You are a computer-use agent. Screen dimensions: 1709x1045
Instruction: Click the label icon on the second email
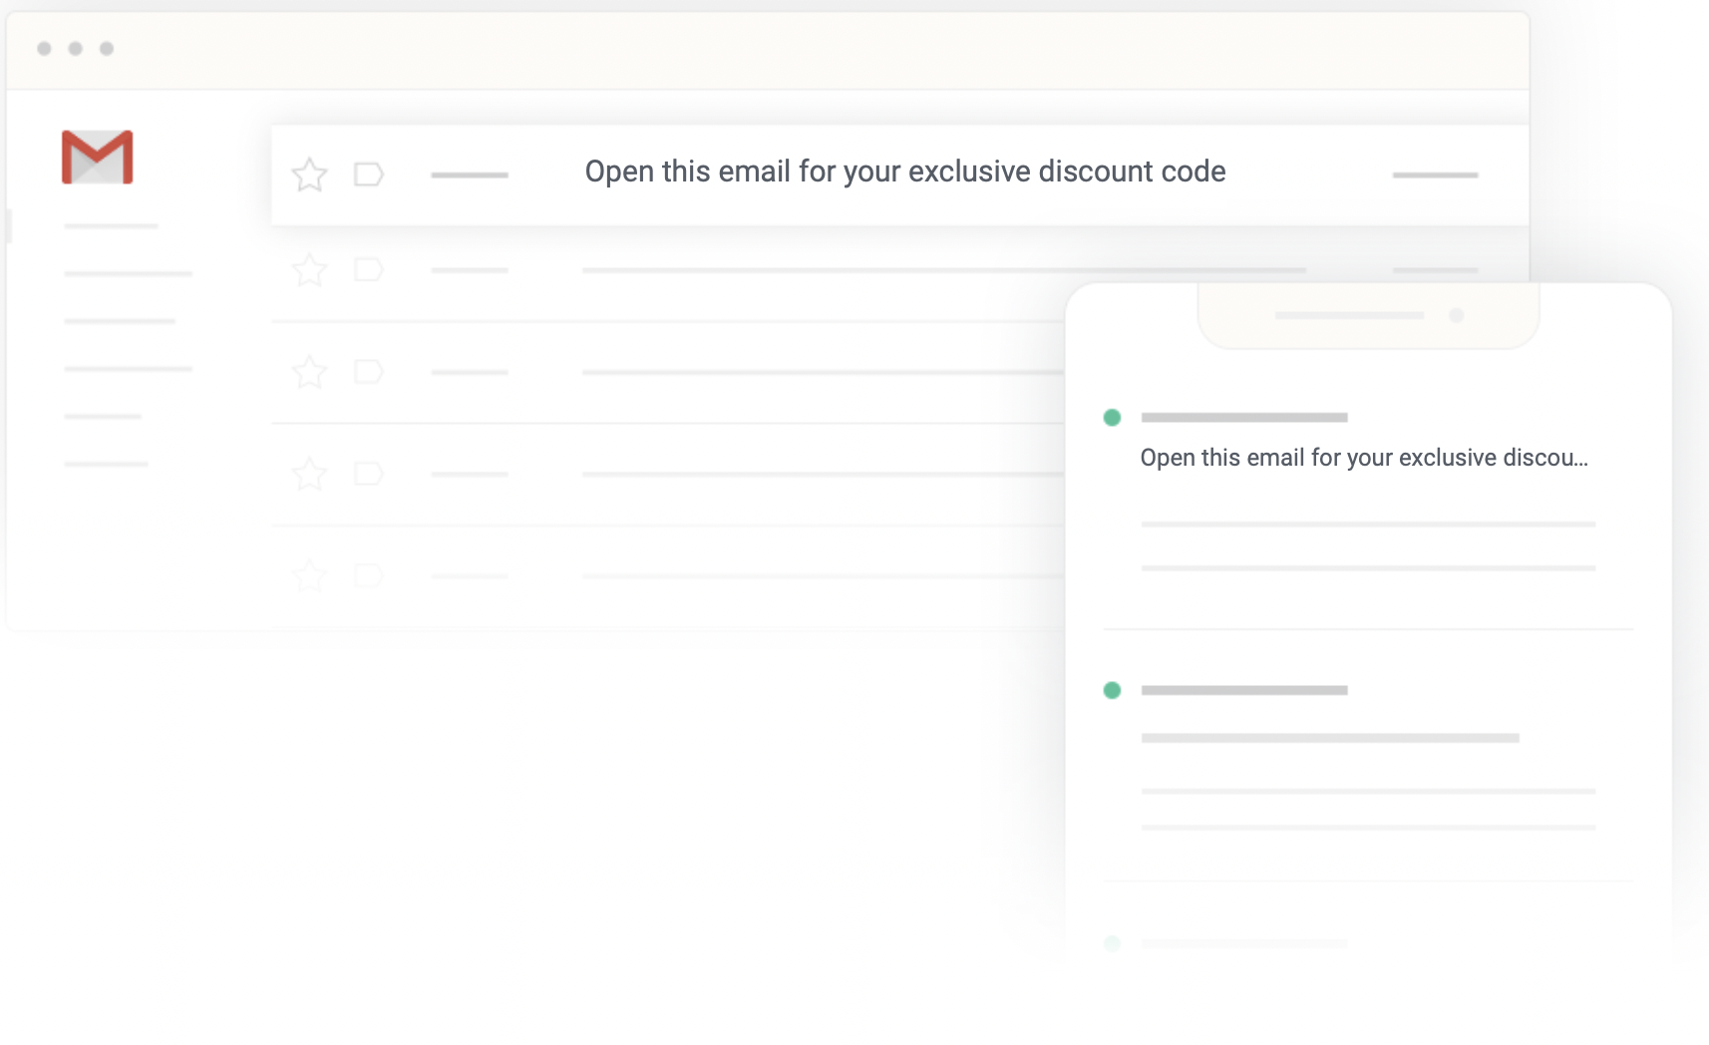pos(369,270)
